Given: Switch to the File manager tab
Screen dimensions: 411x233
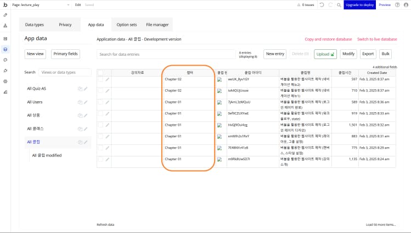Looking at the screenshot, I should coord(157,25).
